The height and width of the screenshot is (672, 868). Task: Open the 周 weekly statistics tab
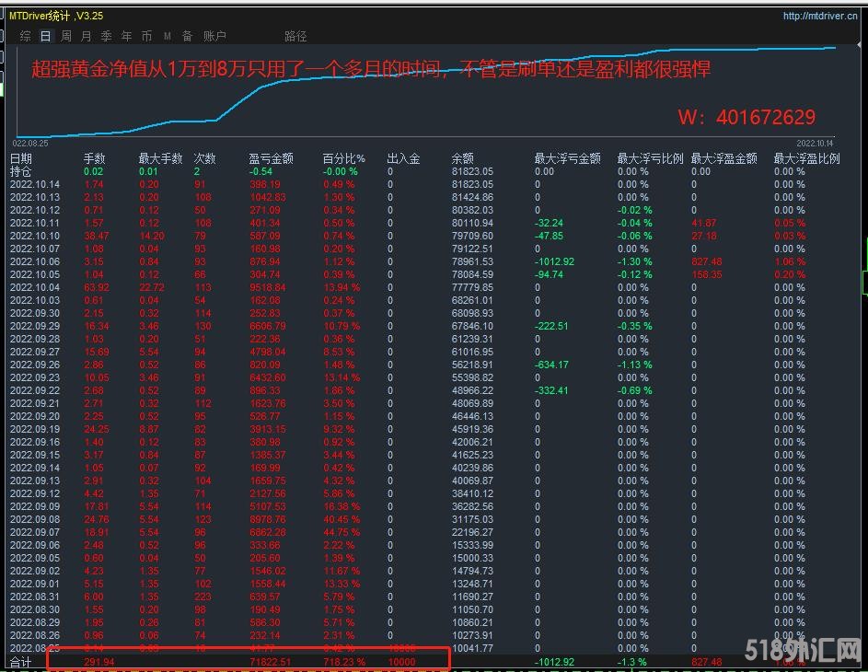[66, 37]
